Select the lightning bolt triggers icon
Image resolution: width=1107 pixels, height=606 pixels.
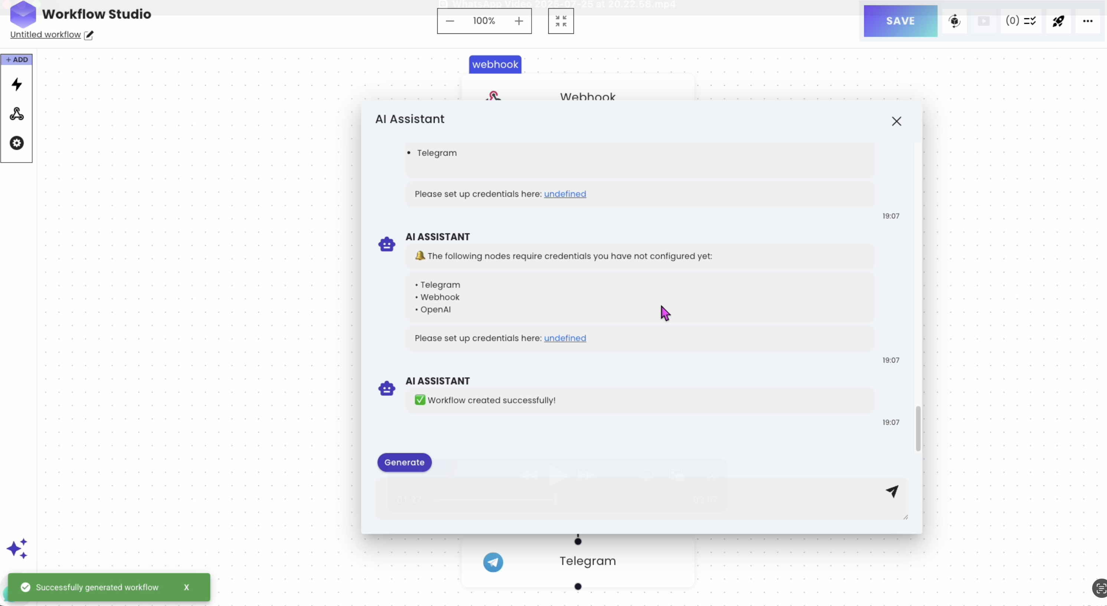(x=17, y=84)
